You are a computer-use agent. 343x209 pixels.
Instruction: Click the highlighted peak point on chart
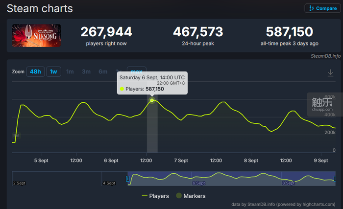click(152, 100)
